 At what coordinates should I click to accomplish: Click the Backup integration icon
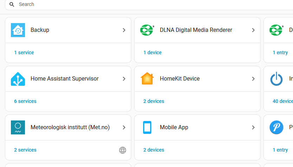coord(18,30)
